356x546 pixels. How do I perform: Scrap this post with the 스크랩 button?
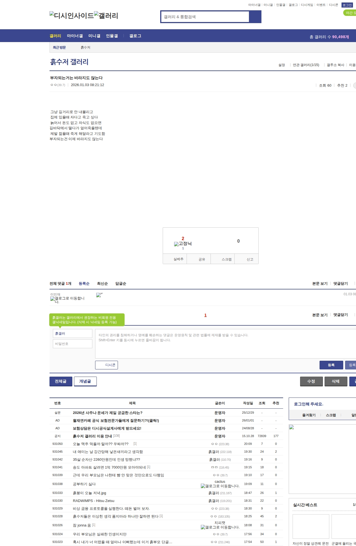[x=226, y=259]
